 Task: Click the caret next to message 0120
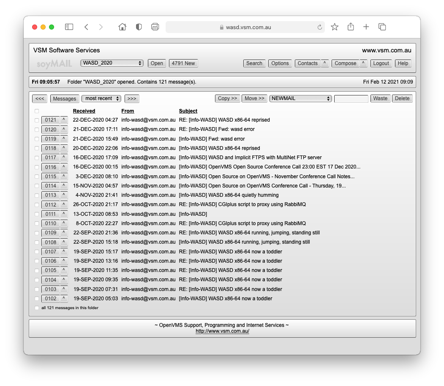[x=64, y=130]
